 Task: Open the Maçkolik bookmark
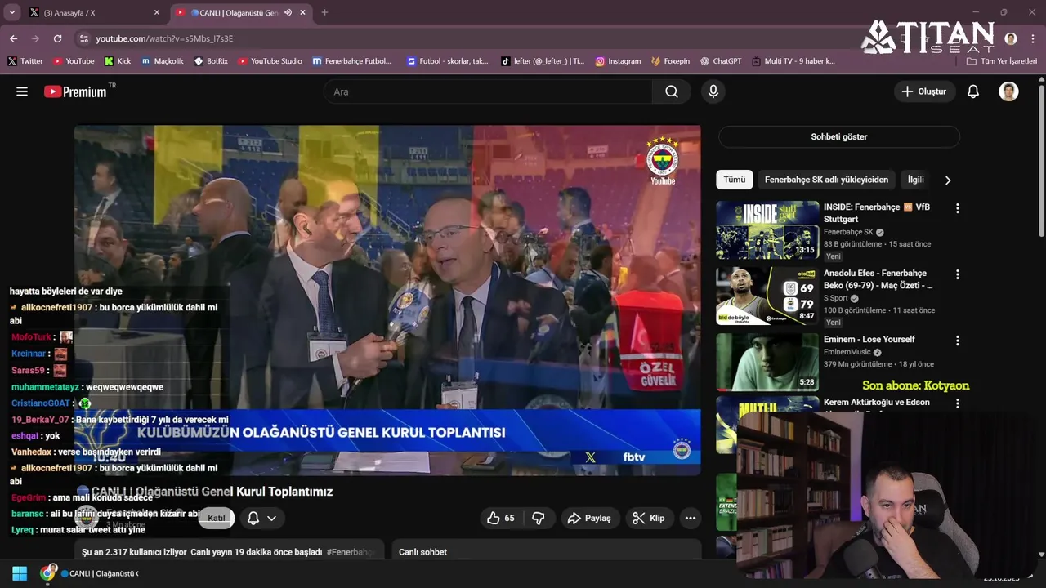tap(163, 61)
